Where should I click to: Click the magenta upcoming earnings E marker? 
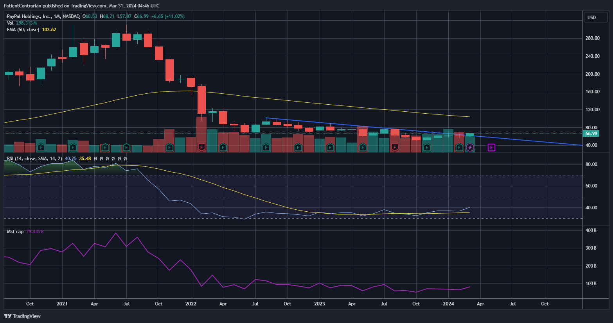492,148
